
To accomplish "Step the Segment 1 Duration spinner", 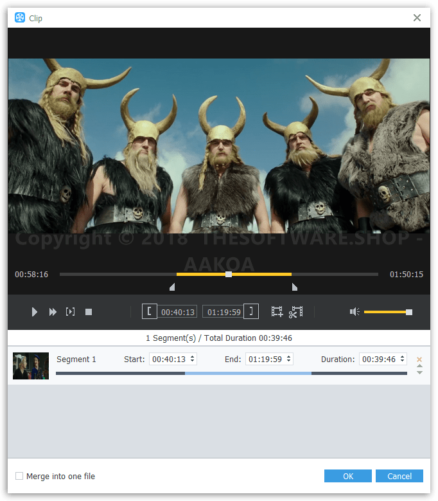I will (x=403, y=359).
